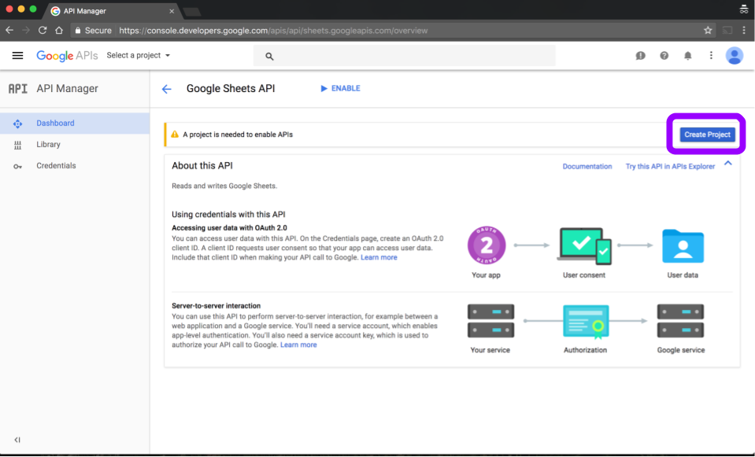Image resolution: width=755 pixels, height=457 pixels.
Task: Open the three-dot more options menu
Action: [x=711, y=56]
